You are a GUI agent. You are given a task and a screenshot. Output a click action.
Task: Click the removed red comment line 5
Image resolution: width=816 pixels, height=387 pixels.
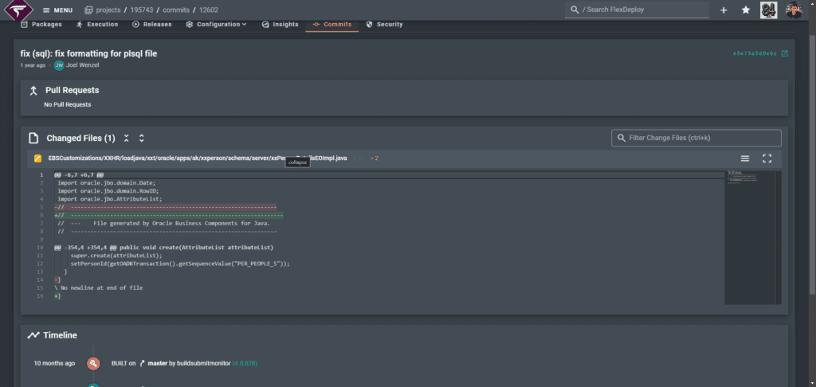[x=166, y=207]
